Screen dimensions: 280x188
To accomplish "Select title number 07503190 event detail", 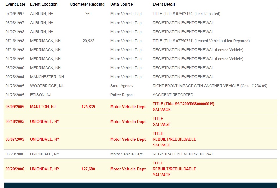I will point(186,14).
